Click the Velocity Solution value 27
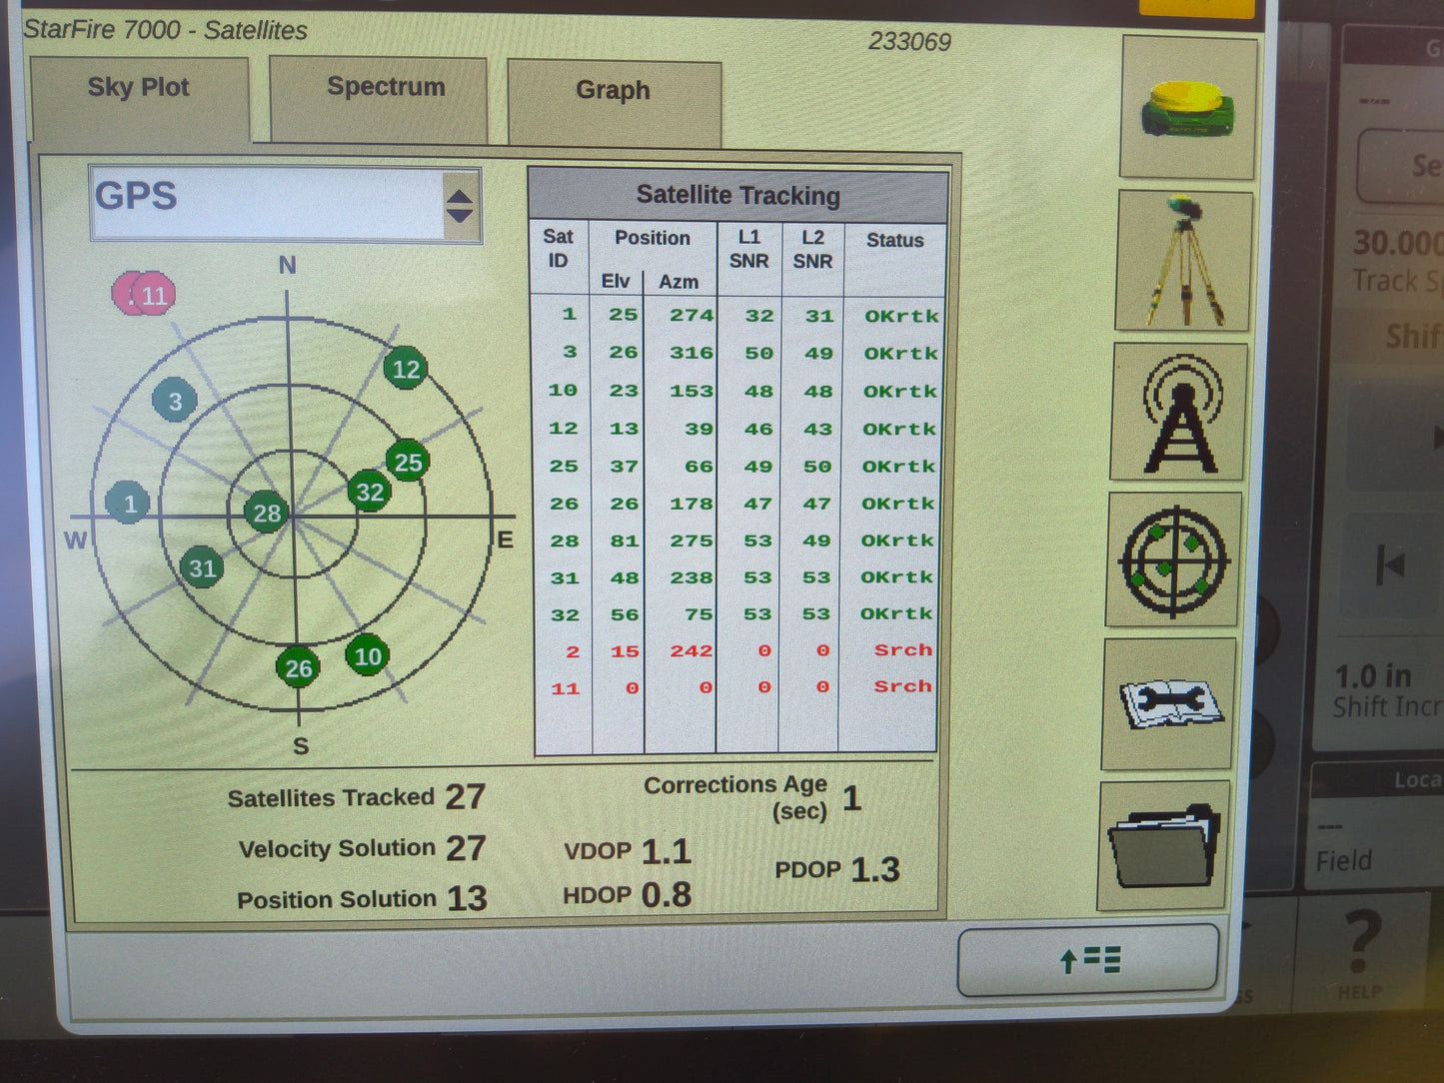Image resolution: width=1444 pixels, height=1083 pixels. click(x=466, y=848)
